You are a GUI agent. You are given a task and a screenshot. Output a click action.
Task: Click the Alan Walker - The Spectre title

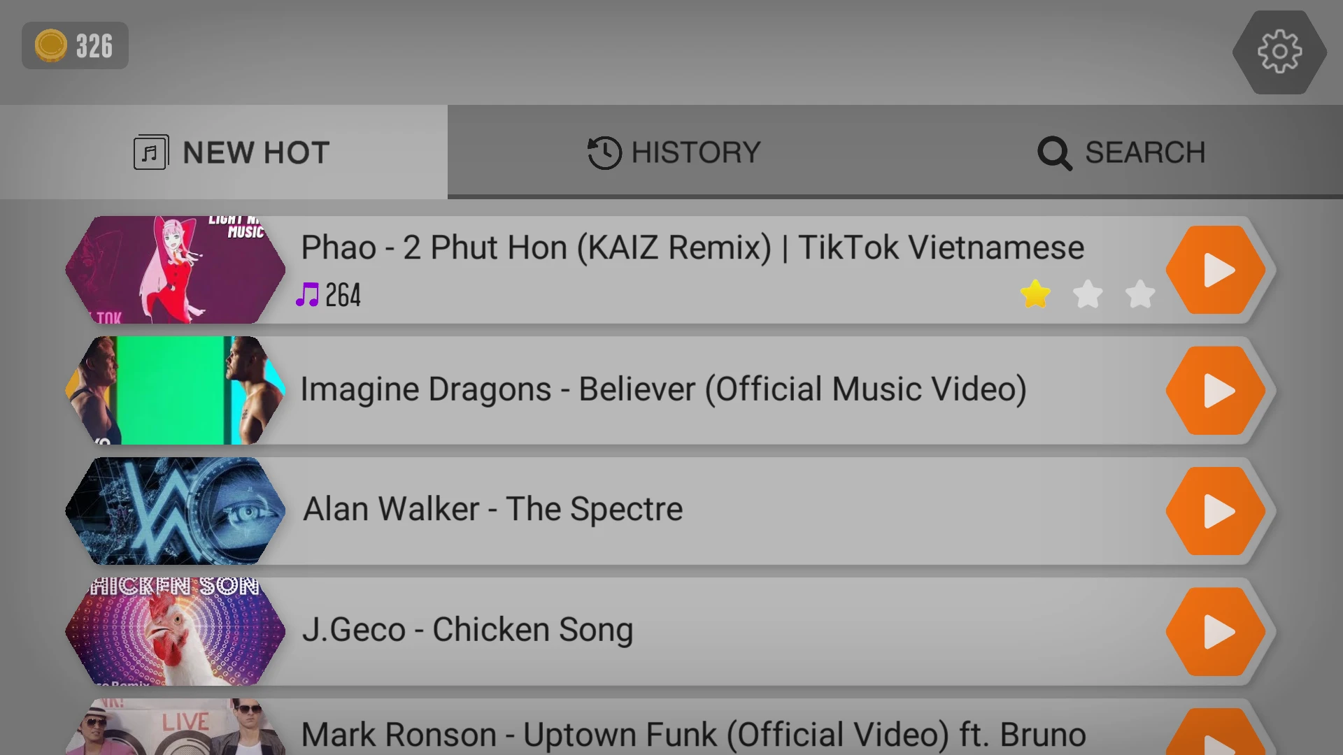pyautogui.click(x=492, y=509)
